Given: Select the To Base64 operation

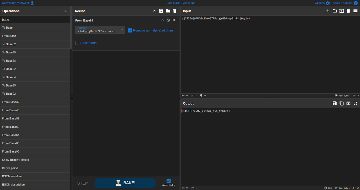Looking at the screenshot, I should tap(35, 77).
